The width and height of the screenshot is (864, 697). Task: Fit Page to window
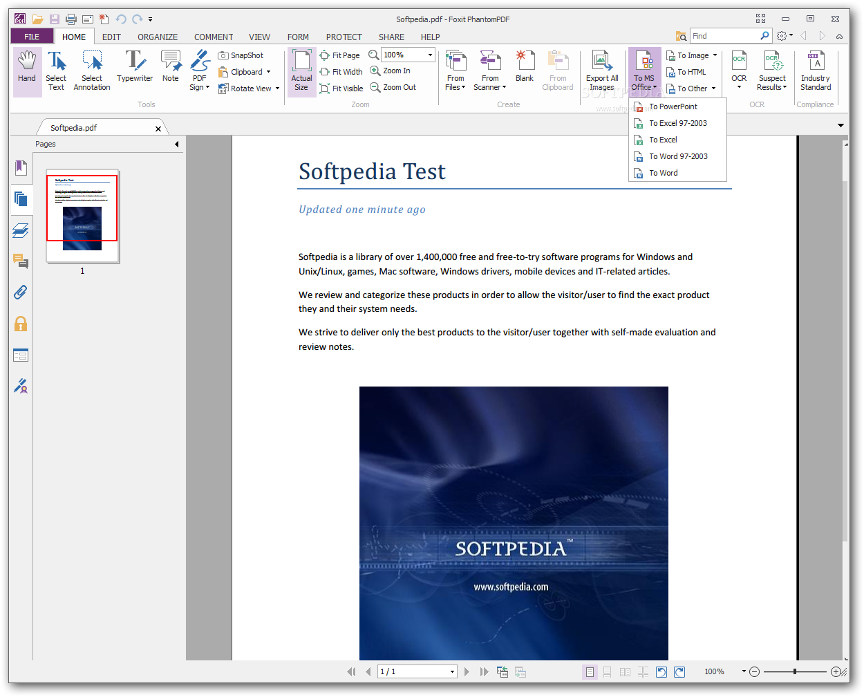tap(339, 55)
